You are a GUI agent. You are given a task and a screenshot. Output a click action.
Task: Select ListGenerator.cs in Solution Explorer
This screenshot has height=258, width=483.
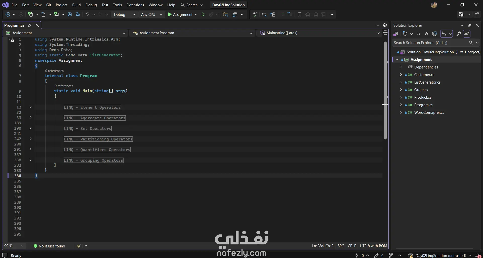(x=427, y=82)
